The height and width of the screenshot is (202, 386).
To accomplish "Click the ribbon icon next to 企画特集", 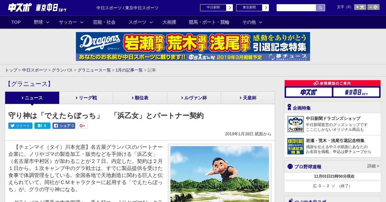I will pos(289,107).
